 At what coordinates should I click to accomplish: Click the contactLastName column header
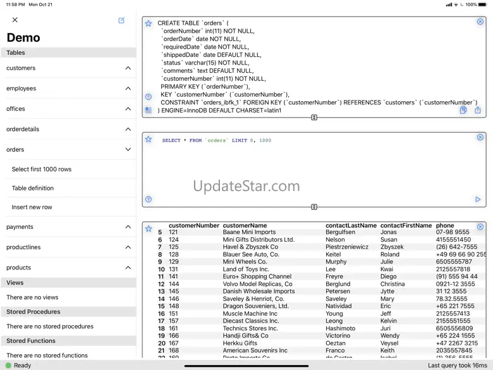click(351, 225)
